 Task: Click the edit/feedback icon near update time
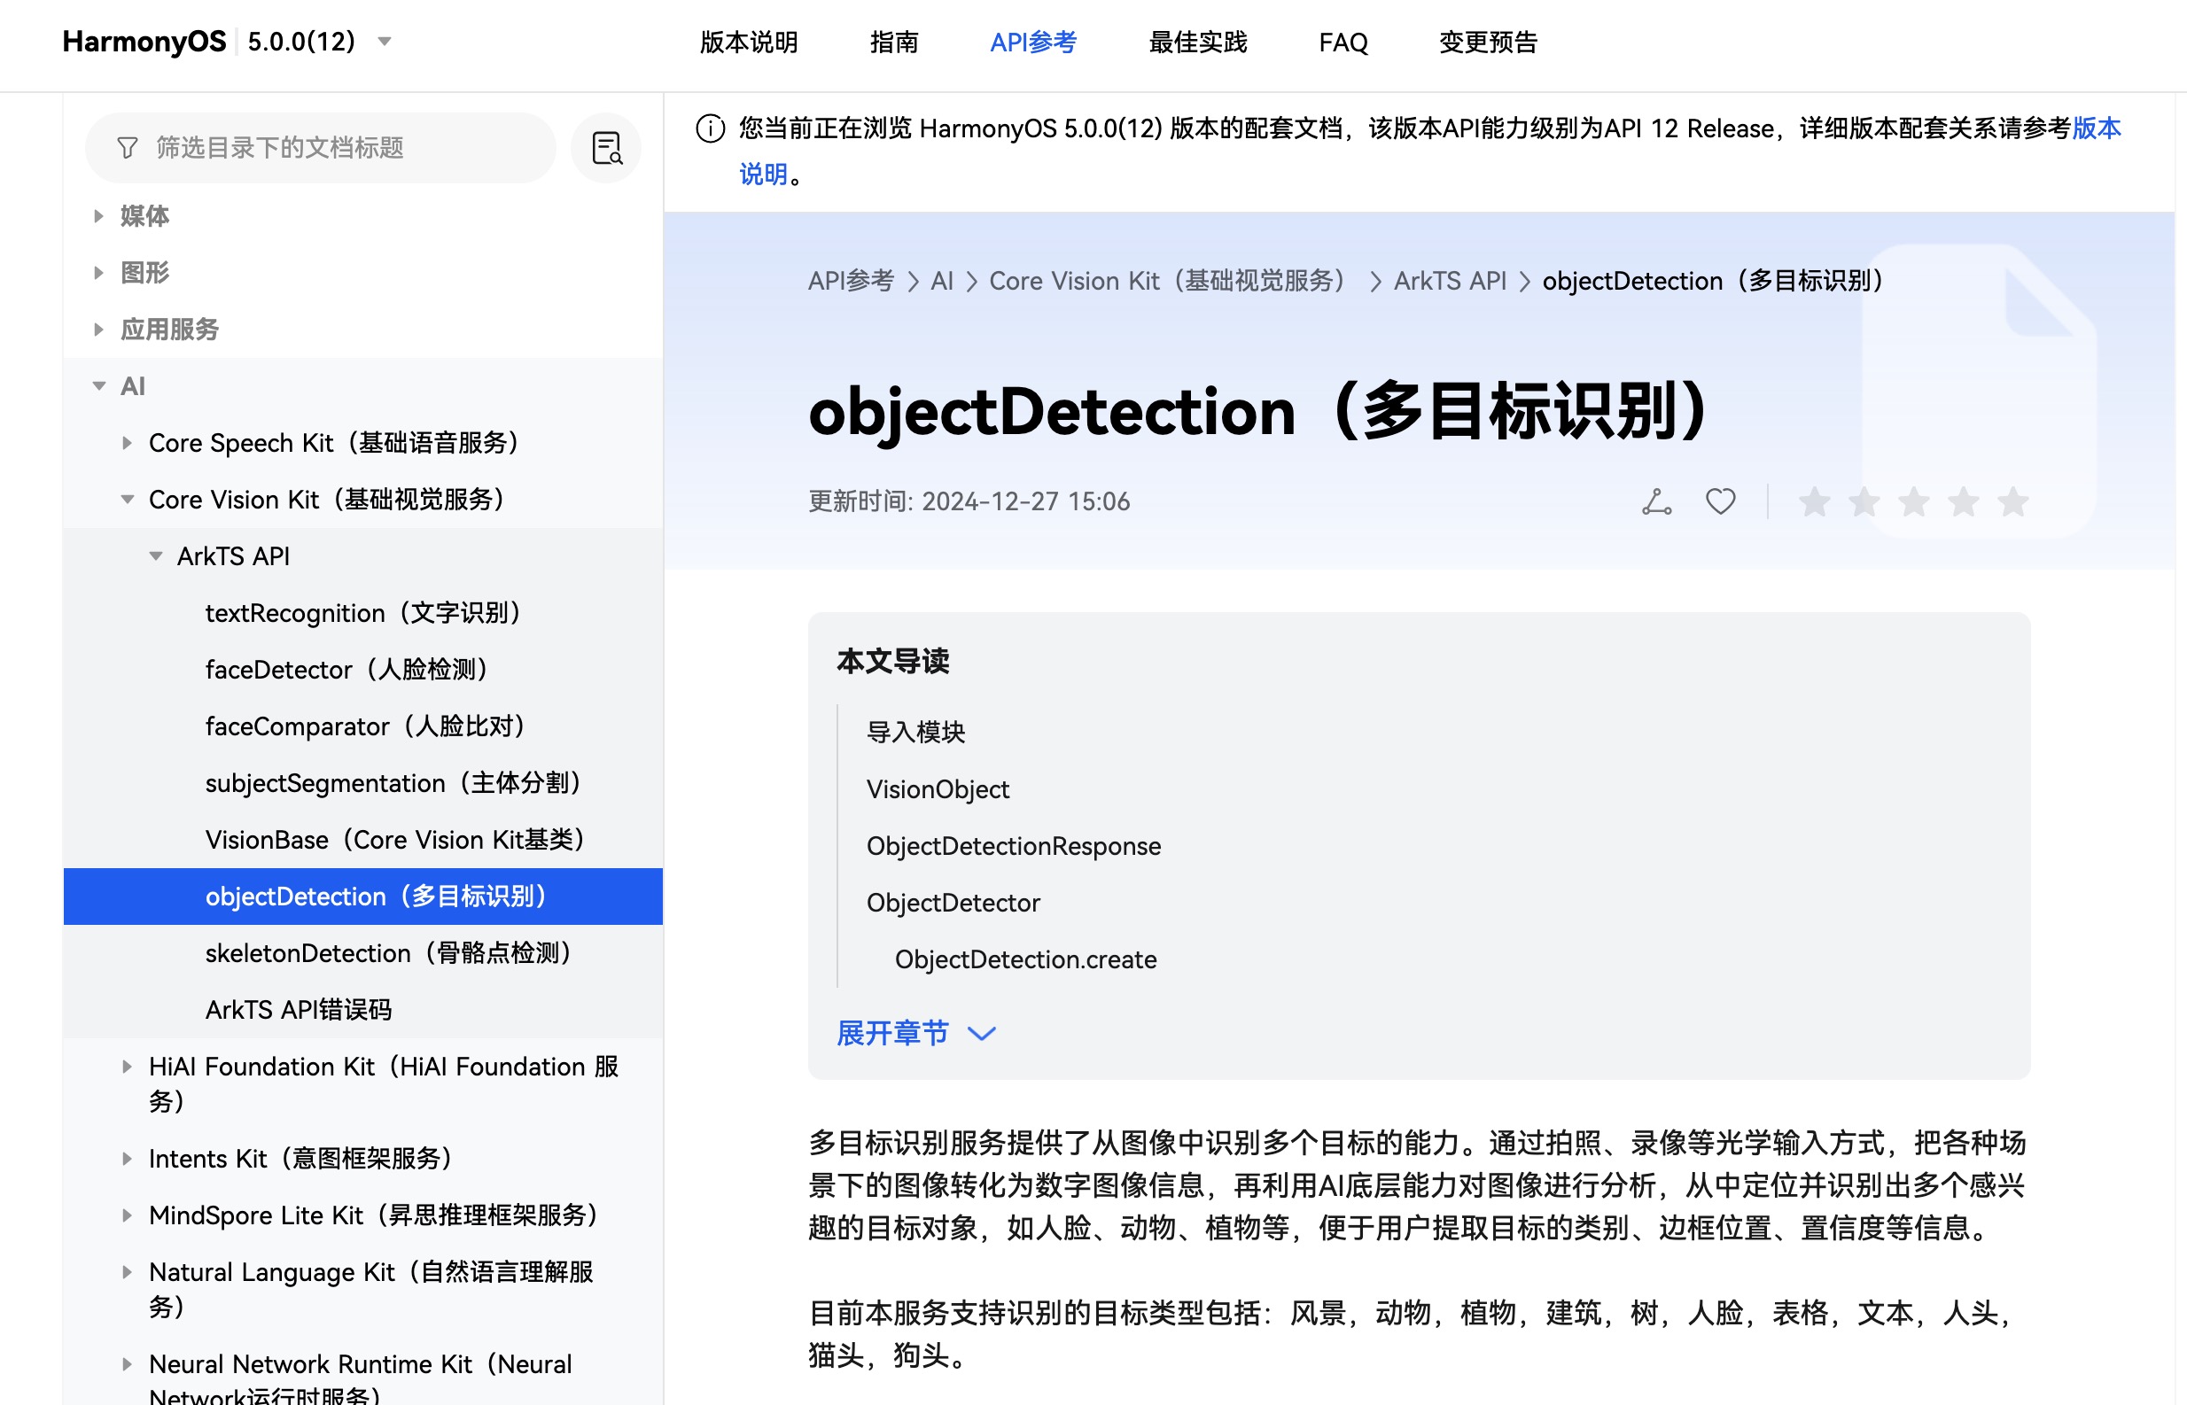[x=1656, y=501]
